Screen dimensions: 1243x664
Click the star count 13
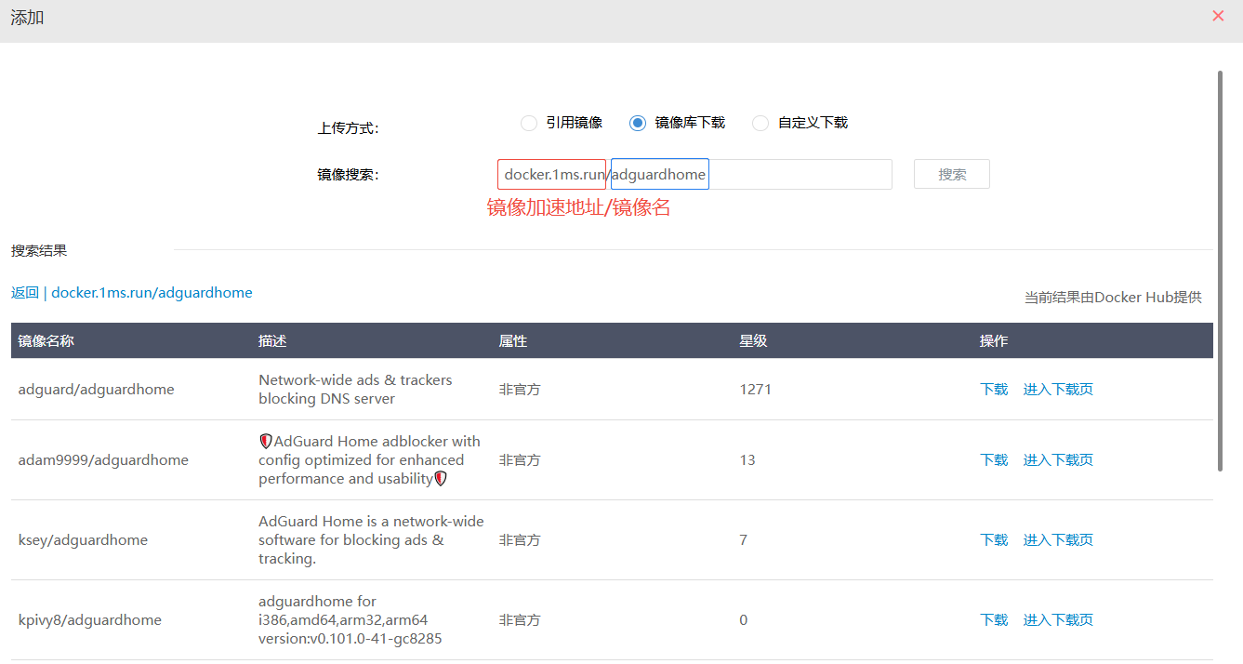(x=747, y=459)
